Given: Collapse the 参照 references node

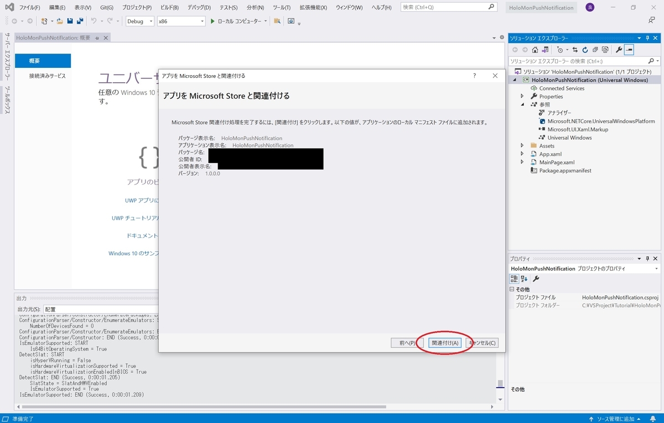Looking at the screenshot, I should 522,104.
